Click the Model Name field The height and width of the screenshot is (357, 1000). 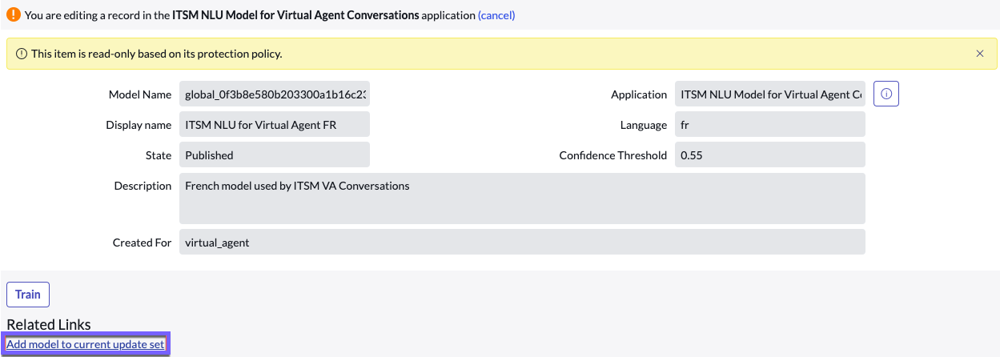pyautogui.click(x=275, y=94)
